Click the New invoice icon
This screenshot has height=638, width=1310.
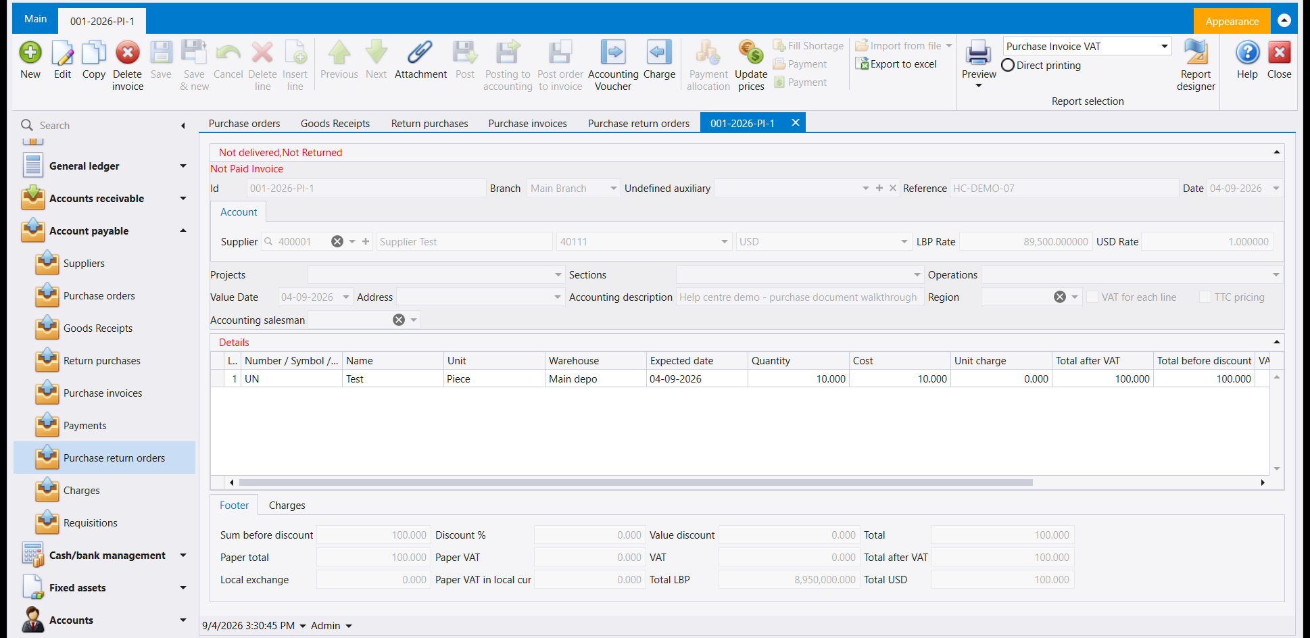(30, 53)
